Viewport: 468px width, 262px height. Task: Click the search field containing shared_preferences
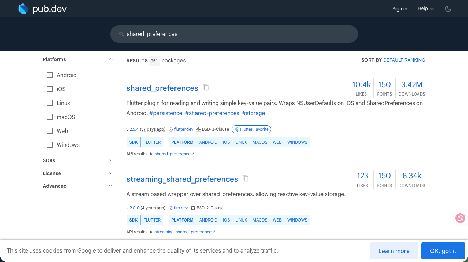(x=234, y=34)
